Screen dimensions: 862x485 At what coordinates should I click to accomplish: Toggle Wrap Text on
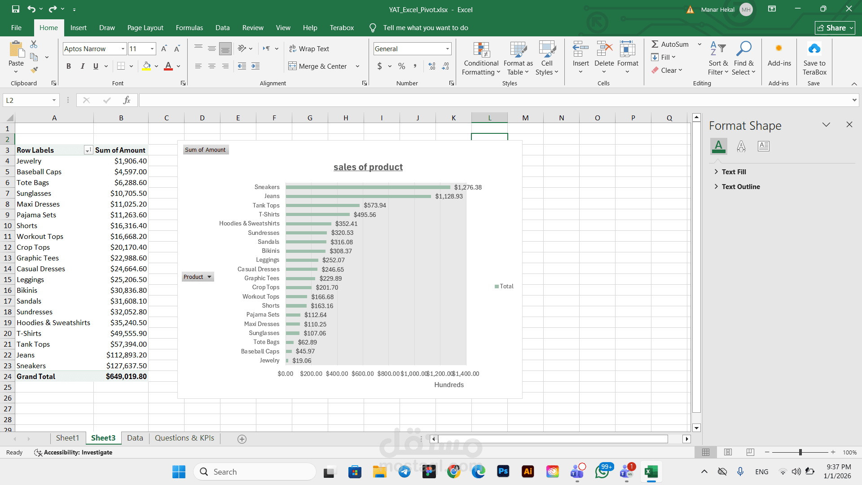click(309, 48)
